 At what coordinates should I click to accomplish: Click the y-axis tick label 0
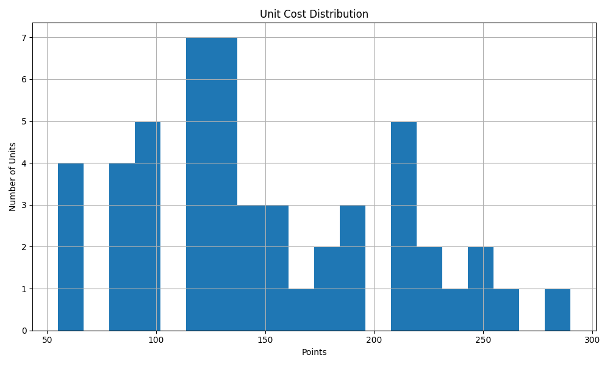[x=24, y=331]
